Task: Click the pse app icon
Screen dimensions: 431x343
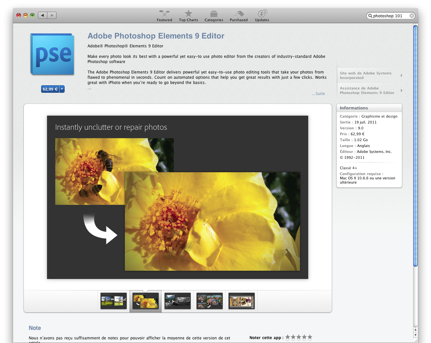Action: tap(53, 54)
